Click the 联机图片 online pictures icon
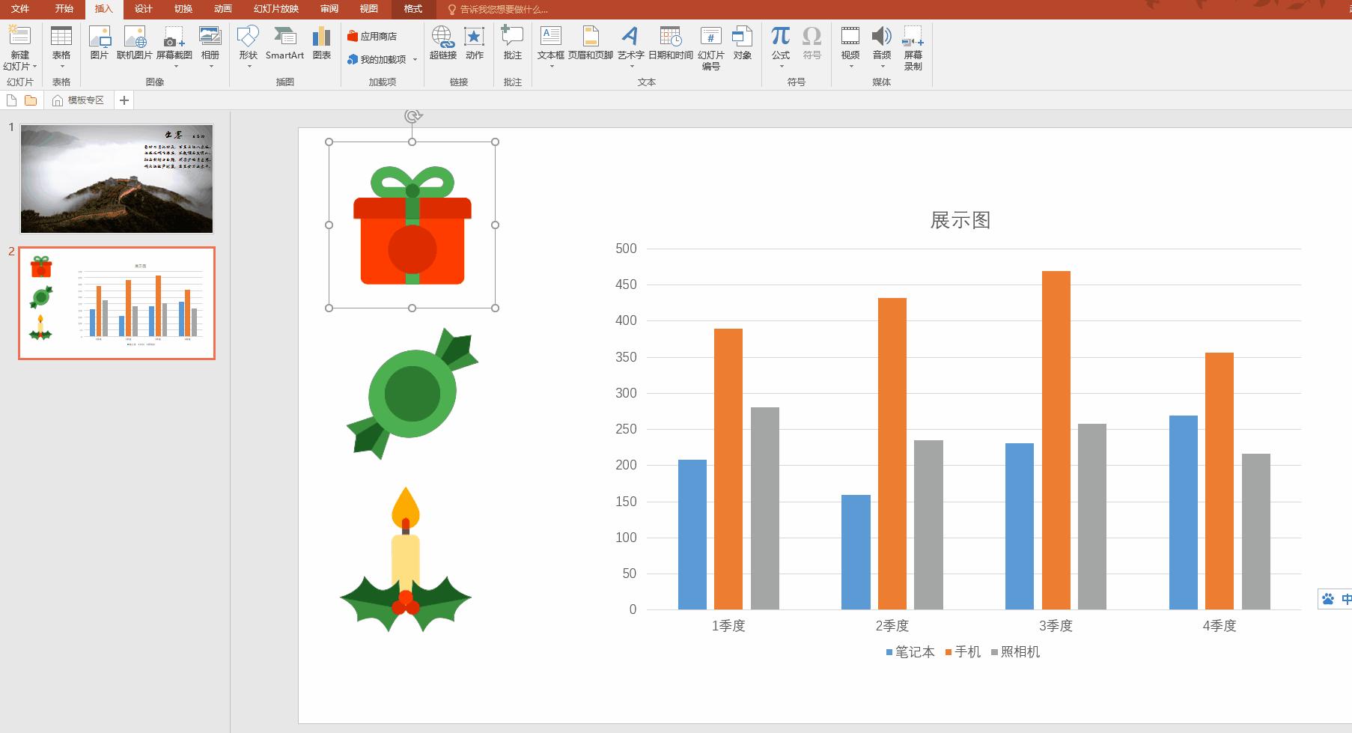1352x733 pixels. coord(135,43)
